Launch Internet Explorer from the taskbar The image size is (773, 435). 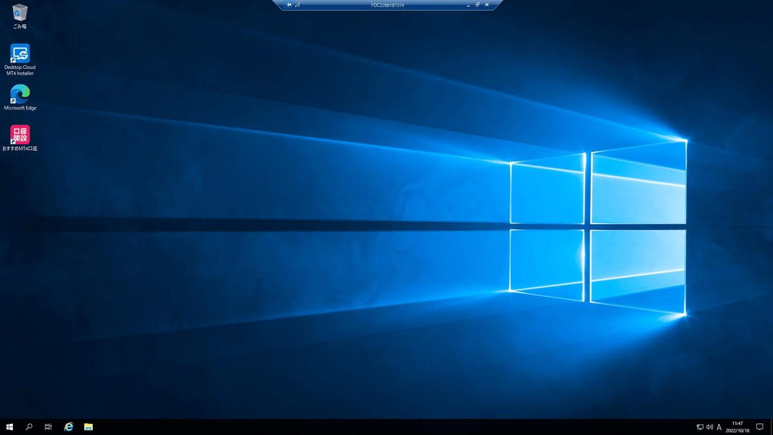[69, 427]
